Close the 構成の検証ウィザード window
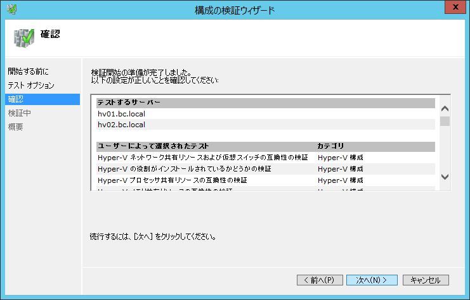Viewport: 470px width, 300px height. 455,7
